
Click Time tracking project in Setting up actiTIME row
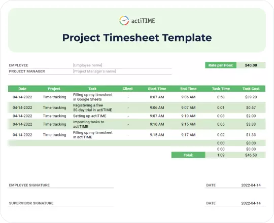[x=54, y=116]
